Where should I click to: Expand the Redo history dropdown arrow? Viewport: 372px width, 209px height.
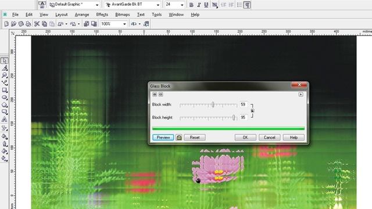pos(78,24)
